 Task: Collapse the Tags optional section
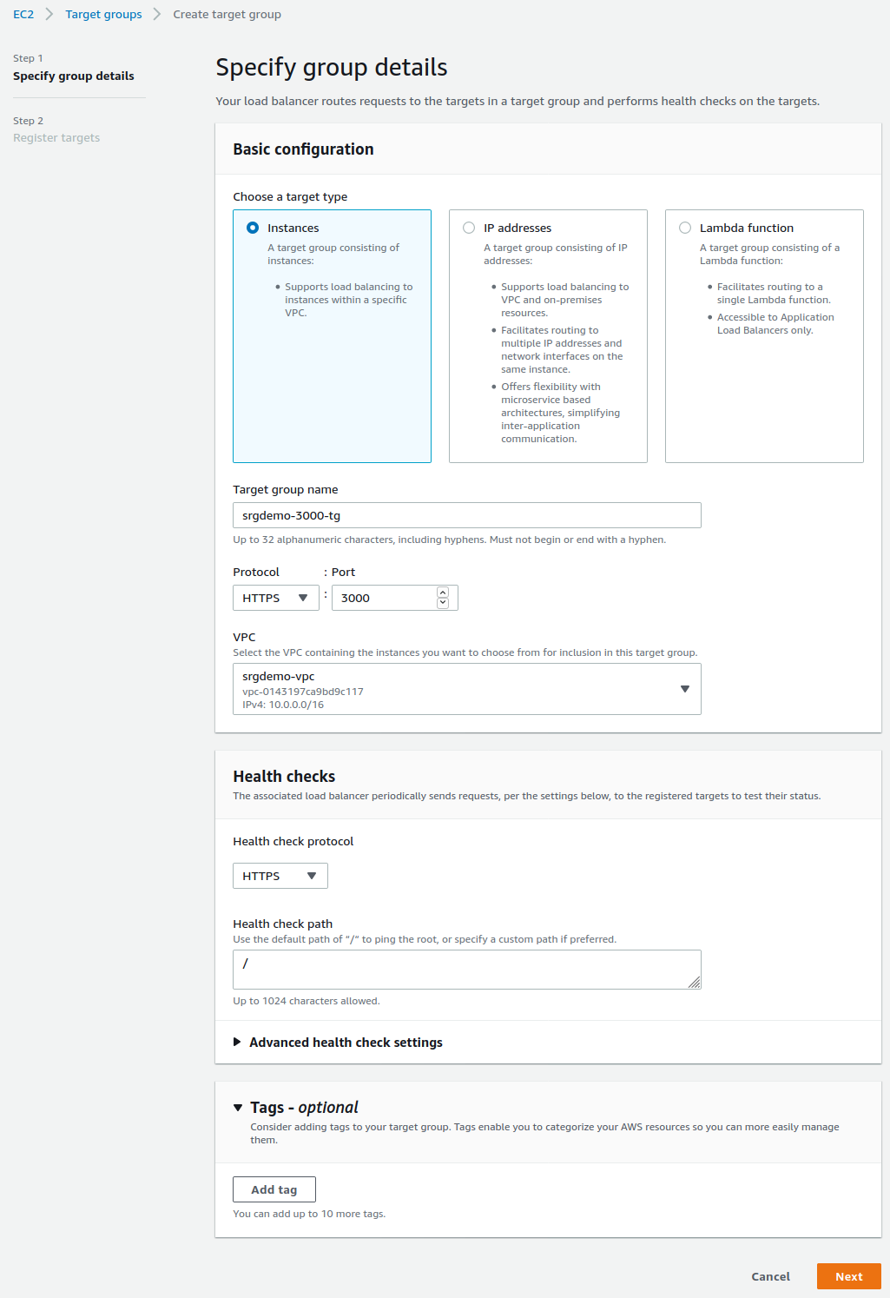(238, 1108)
